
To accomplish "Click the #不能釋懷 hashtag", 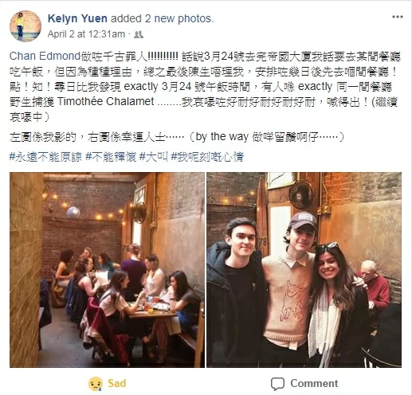I will tap(111, 157).
